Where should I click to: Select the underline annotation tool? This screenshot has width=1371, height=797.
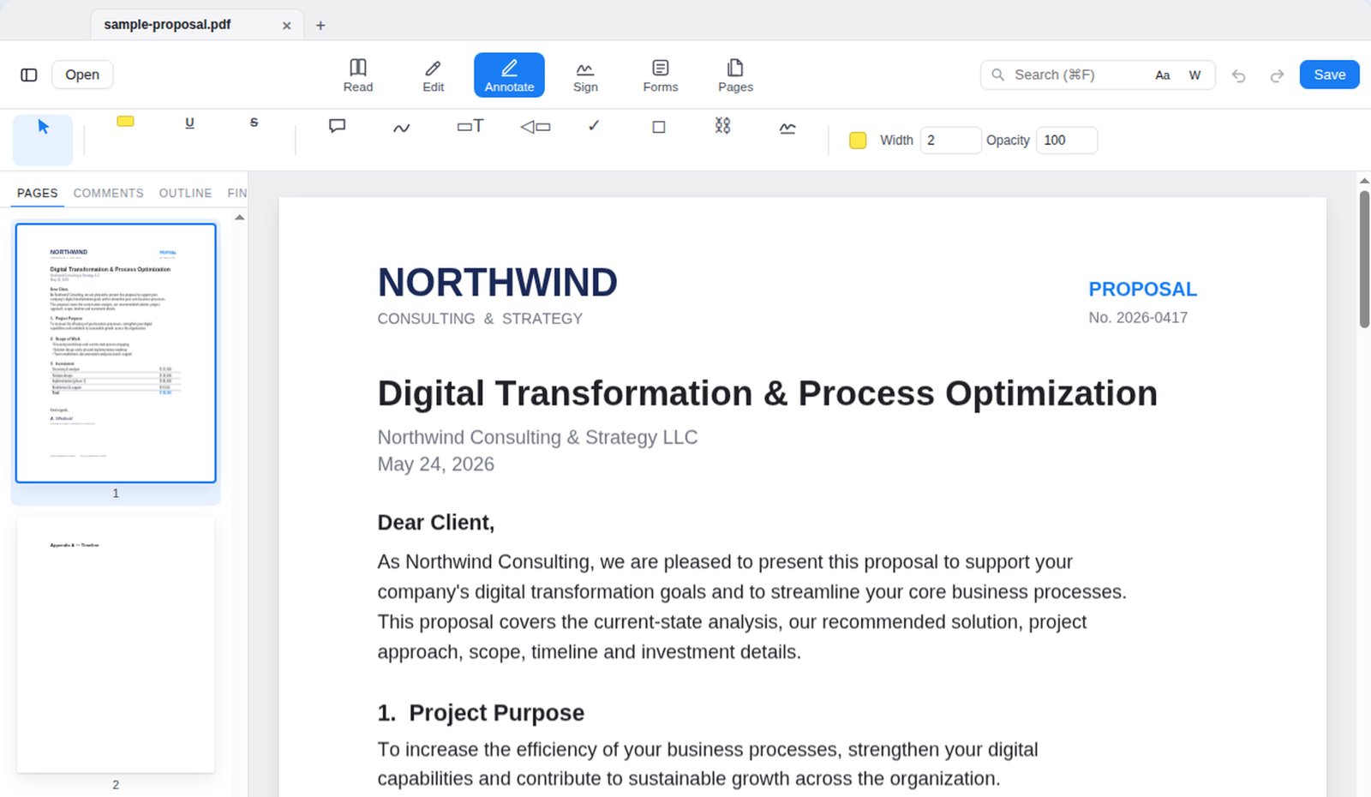click(x=189, y=123)
